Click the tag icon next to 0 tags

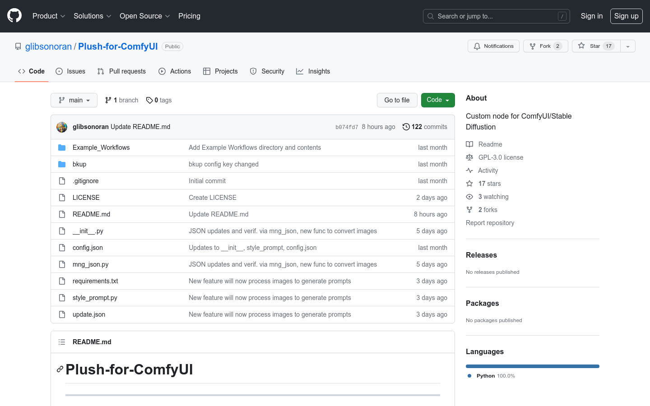tap(149, 100)
